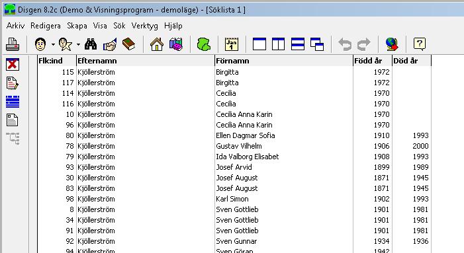The image size is (464, 253).
Task: Open the globe with arrow icon
Action: pyautogui.click(x=392, y=44)
